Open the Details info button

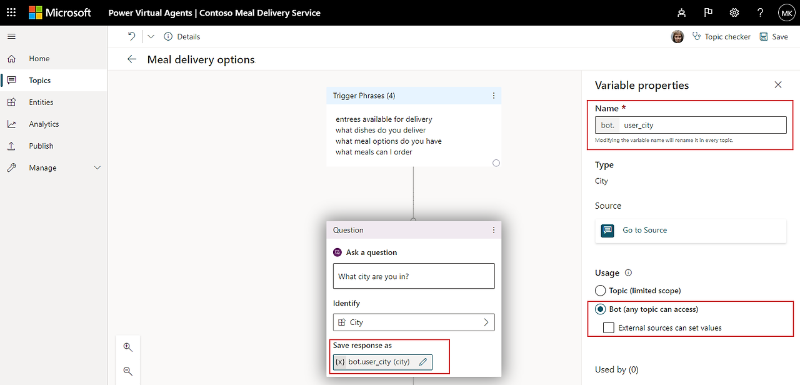[x=182, y=37]
